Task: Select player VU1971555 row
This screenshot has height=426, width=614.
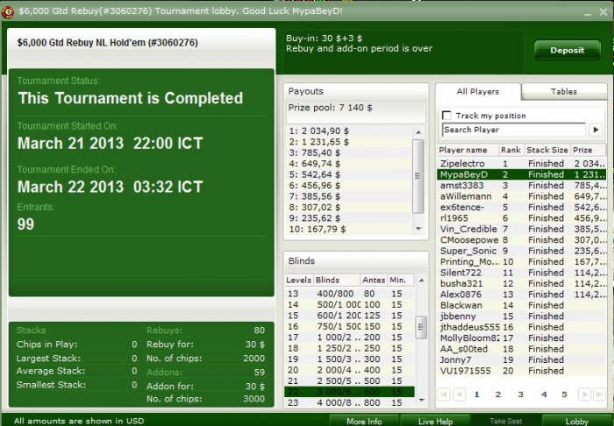Action: point(521,371)
